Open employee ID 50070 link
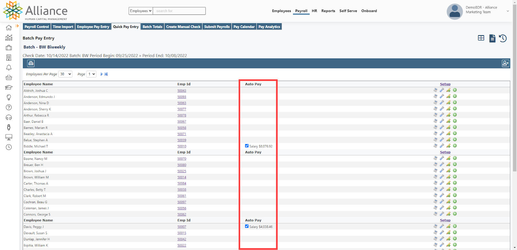The width and height of the screenshot is (517, 250). [182, 159]
